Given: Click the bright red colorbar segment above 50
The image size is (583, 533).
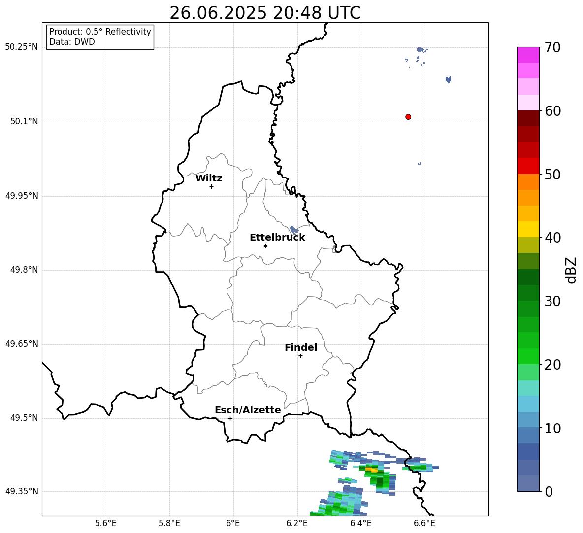Looking at the screenshot, I should (x=528, y=166).
